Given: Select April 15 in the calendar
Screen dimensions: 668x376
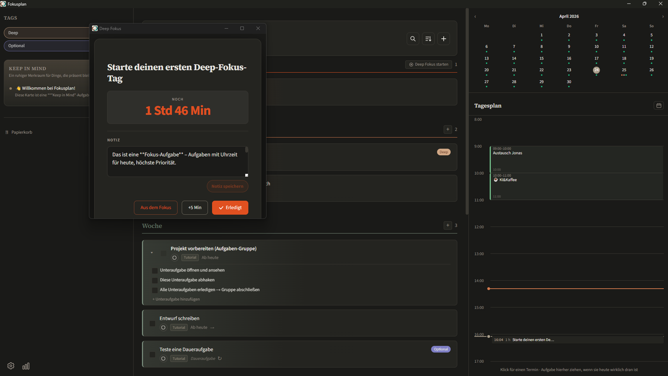Looking at the screenshot, I should click(x=541, y=58).
